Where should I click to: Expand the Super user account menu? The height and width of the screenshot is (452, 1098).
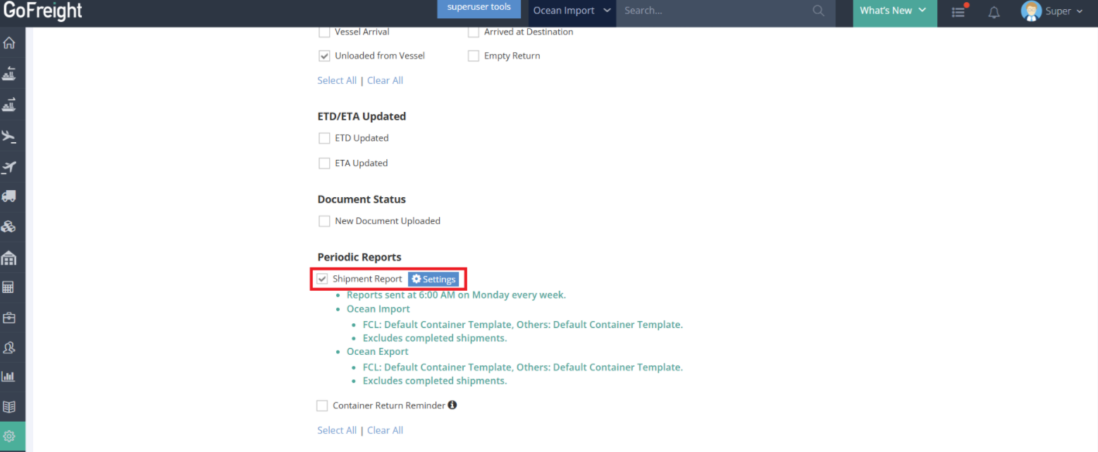coord(1051,11)
